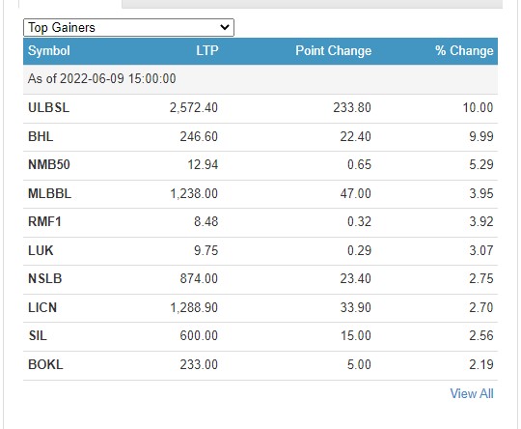Click the BOKL percent change 2.19
The image size is (521, 429).
click(481, 364)
